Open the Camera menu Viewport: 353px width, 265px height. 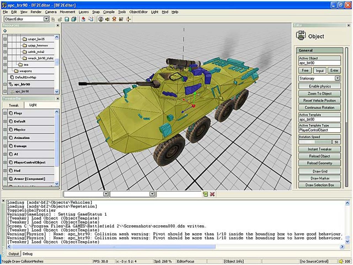pyautogui.click(x=51, y=12)
